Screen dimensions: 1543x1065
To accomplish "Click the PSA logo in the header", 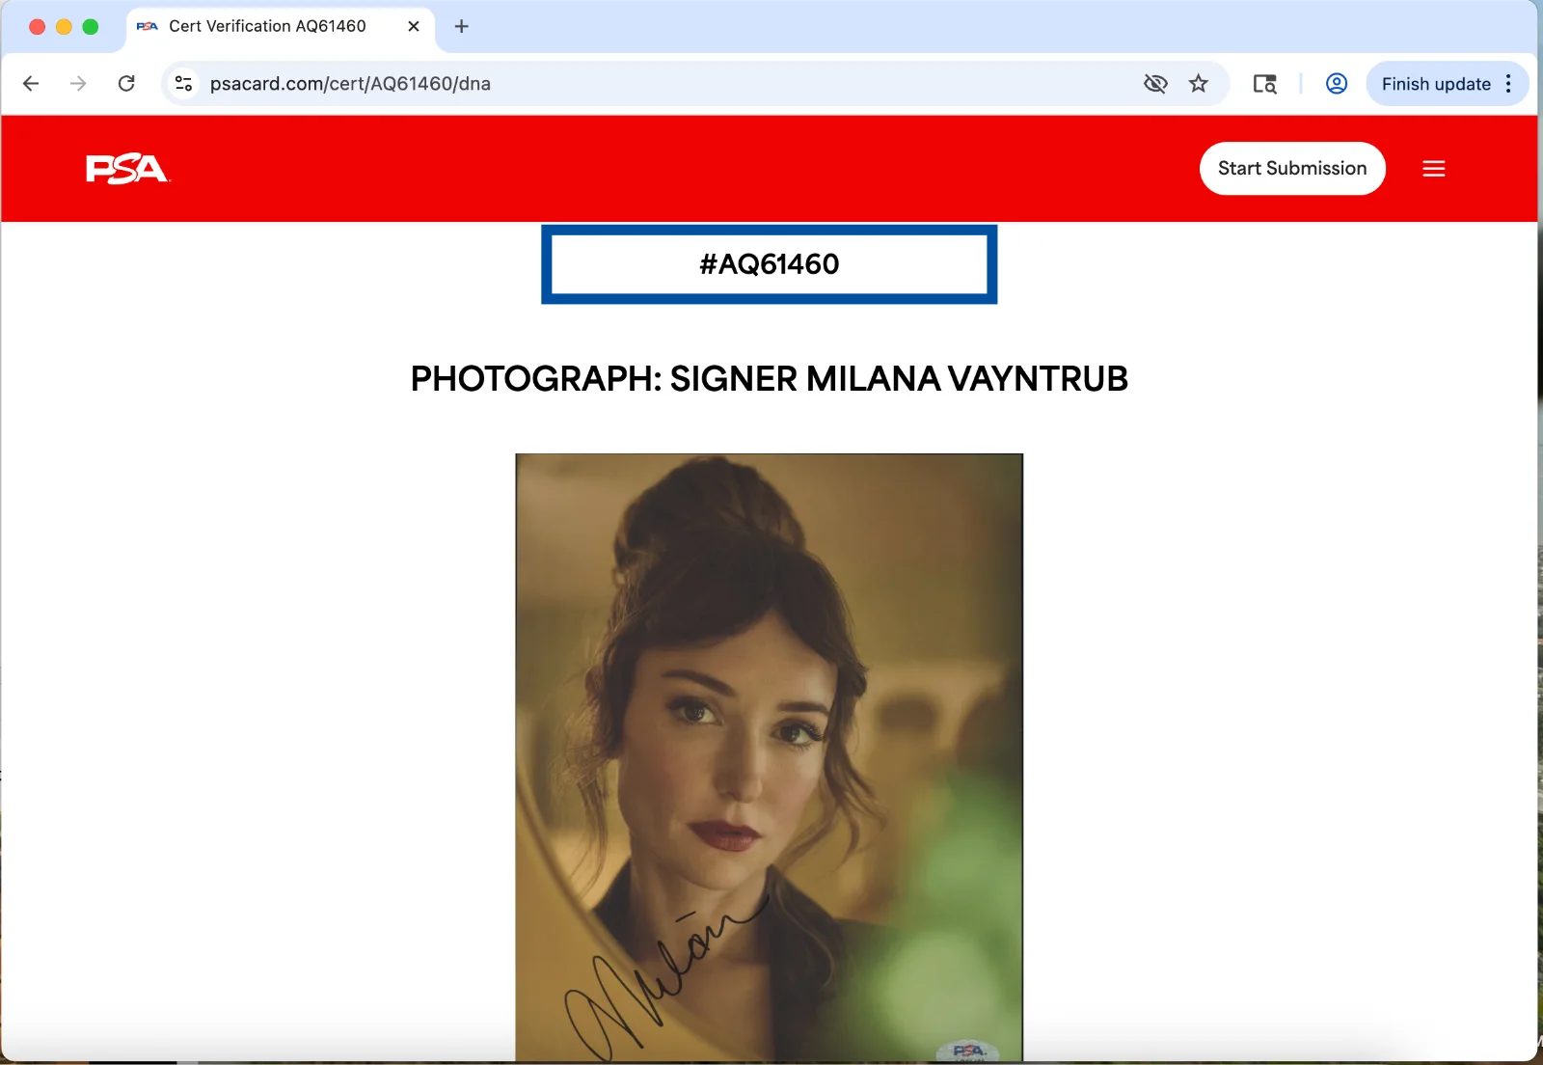I will (x=127, y=169).
